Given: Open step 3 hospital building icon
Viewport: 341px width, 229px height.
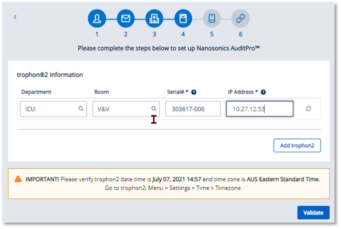Looking at the screenshot, I should 154,18.
